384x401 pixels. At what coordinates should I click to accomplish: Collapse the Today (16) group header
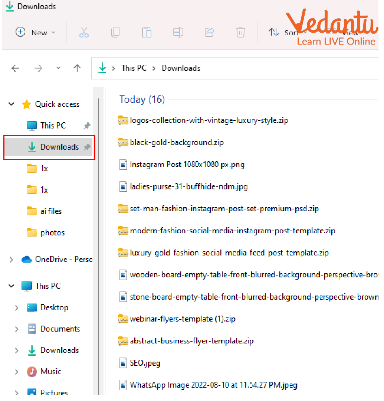142,100
